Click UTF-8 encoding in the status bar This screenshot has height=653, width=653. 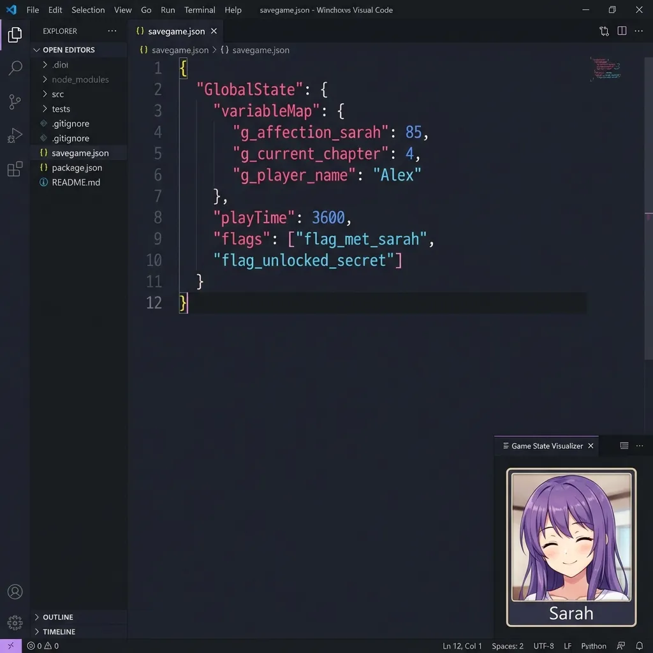[543, 646]
